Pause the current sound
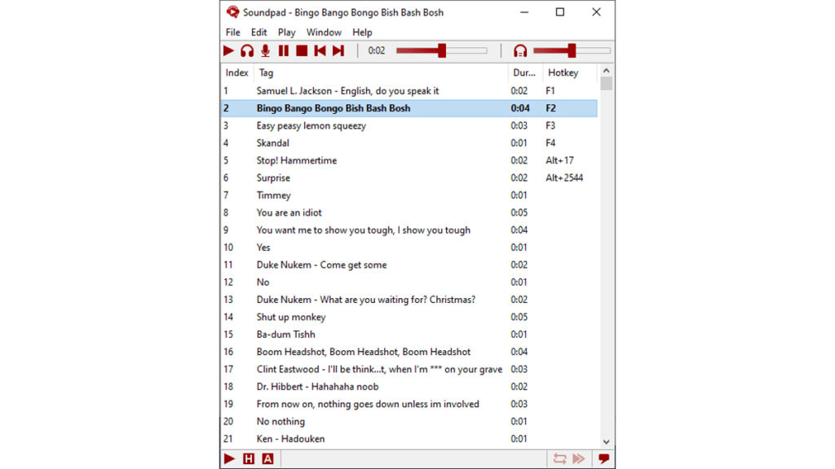 [283, 50]
